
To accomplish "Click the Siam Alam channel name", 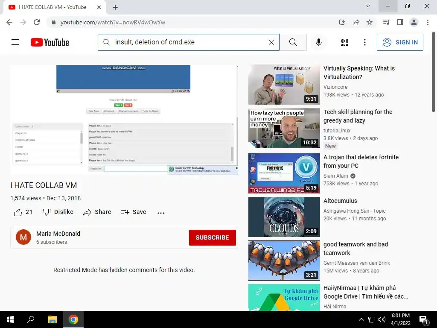I will [x=335, y=176].
